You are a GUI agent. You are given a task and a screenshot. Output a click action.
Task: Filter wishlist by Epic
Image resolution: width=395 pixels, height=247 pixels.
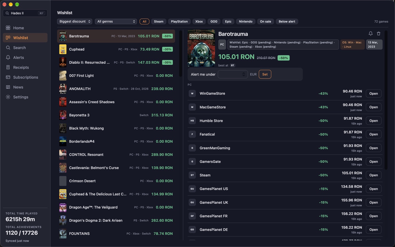[x=228, y=21]
